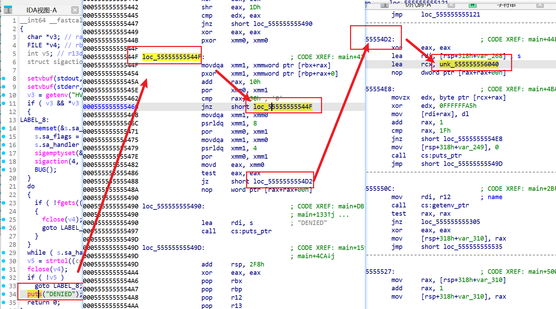Click the 伪代码-A tab list icon
This screenshot has width=556, height=309.
[384, 5]
